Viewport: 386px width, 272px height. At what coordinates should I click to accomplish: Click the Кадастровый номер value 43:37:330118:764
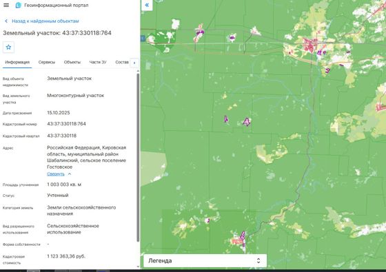pos(66,124)
